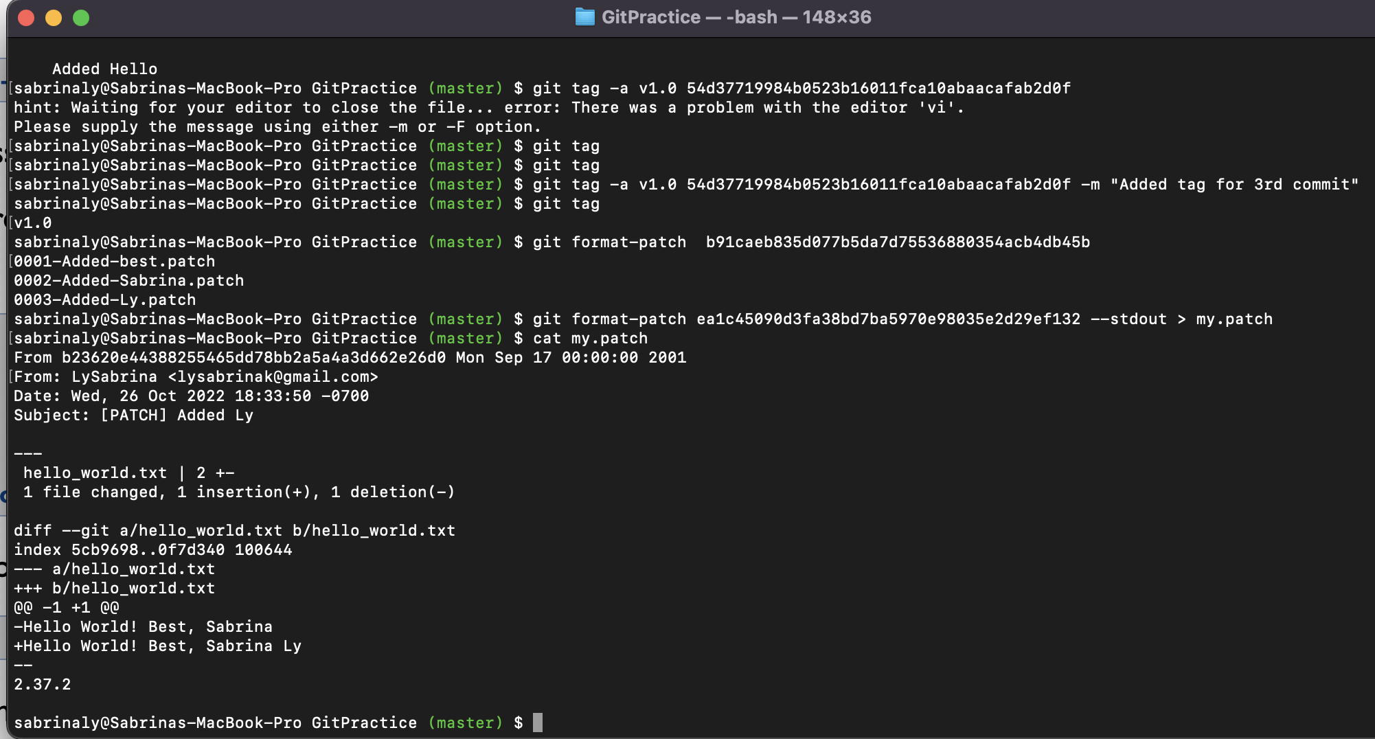Click the 'Added tag for 3rd commit' message text
Screen dimensions: 1375x739
[x=1234, y=185]
